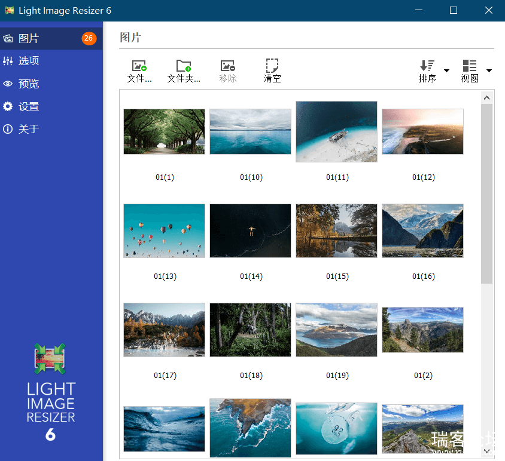Viewport: 505px width, 461px height.
Task: Click the orange 26 image count badge
Action: 89,38
